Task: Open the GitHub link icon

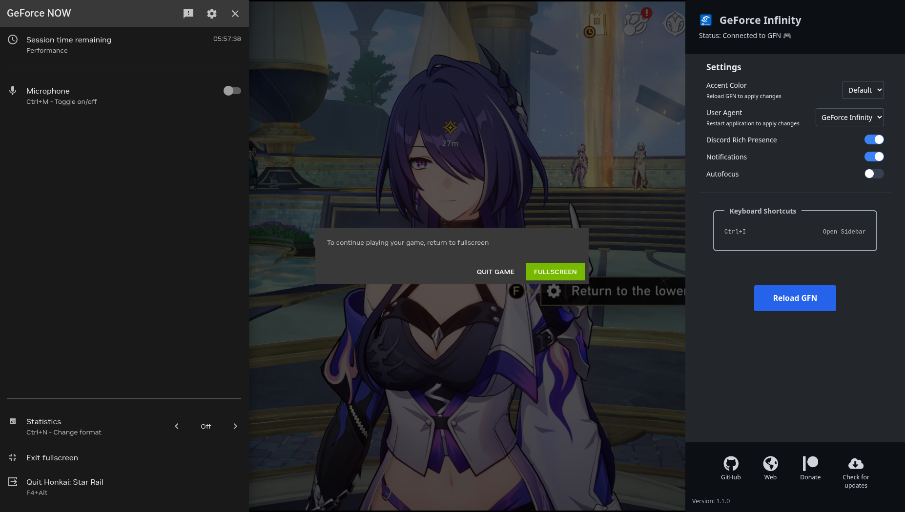Action: point(731,463)
